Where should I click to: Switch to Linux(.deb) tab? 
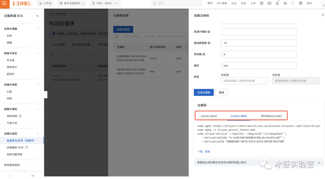[239, 116]
